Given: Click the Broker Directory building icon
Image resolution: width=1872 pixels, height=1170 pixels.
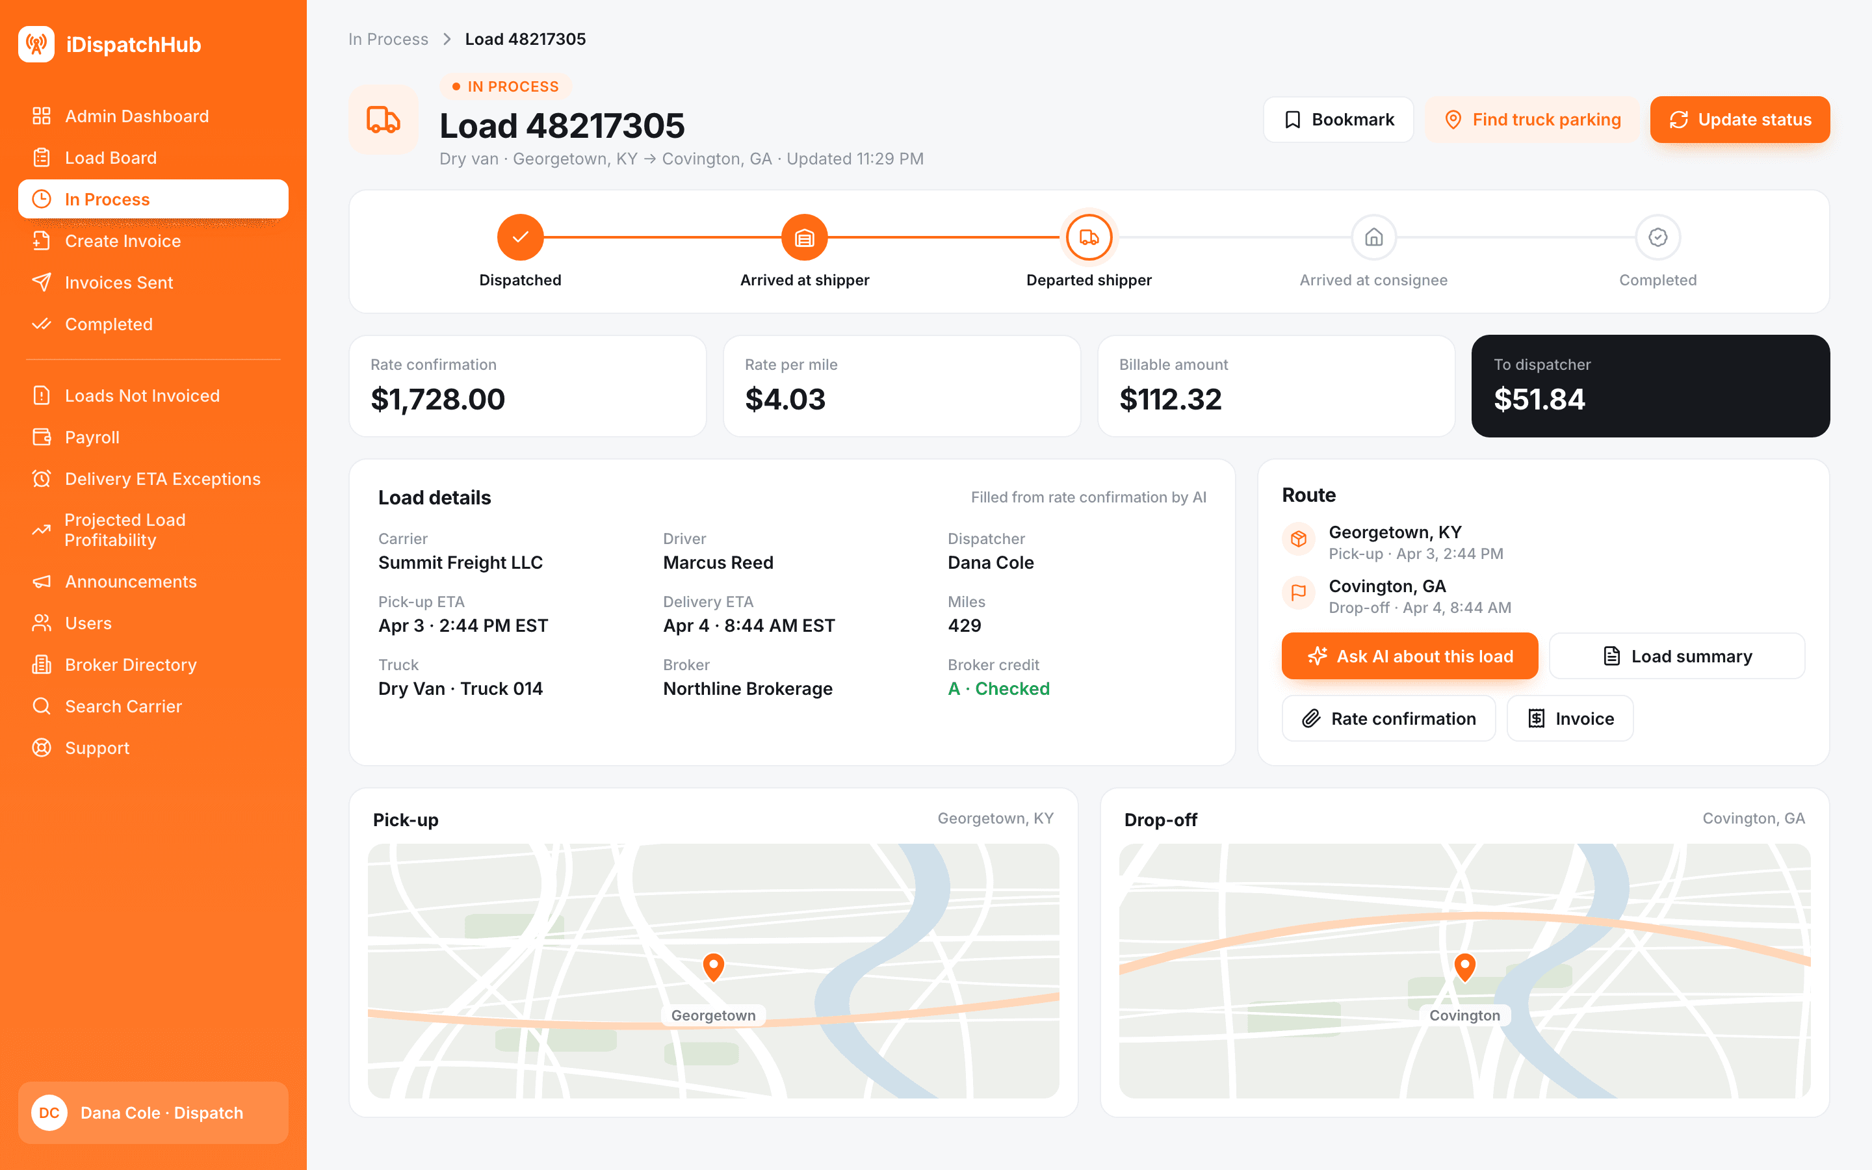Looking at the screenshot, I should pyautogui.click(x=42, y=665).
